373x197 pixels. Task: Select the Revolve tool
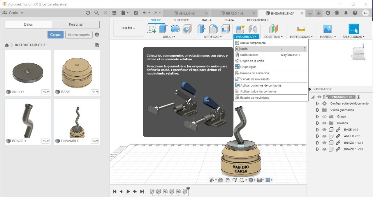pyautogui.click(x=175, y=29)
